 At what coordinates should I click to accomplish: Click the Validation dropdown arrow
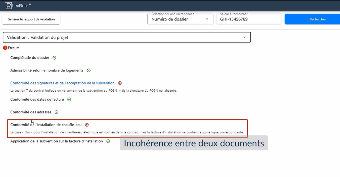[244, 37]
